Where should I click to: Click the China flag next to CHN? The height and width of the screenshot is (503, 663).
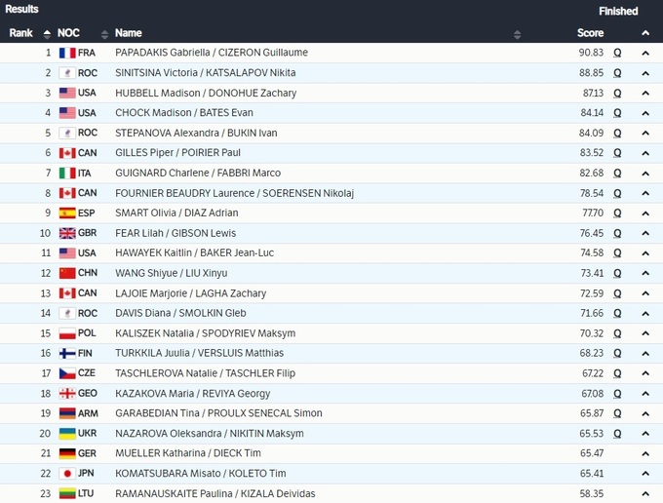(67, 273)
